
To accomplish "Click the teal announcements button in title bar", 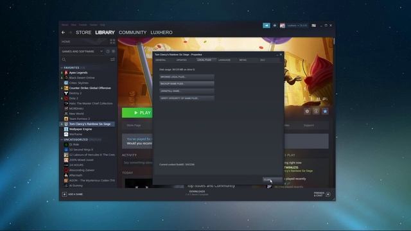I will tap(267, 26).
